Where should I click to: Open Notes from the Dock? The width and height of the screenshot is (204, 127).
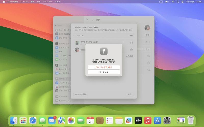click(119, 120)
